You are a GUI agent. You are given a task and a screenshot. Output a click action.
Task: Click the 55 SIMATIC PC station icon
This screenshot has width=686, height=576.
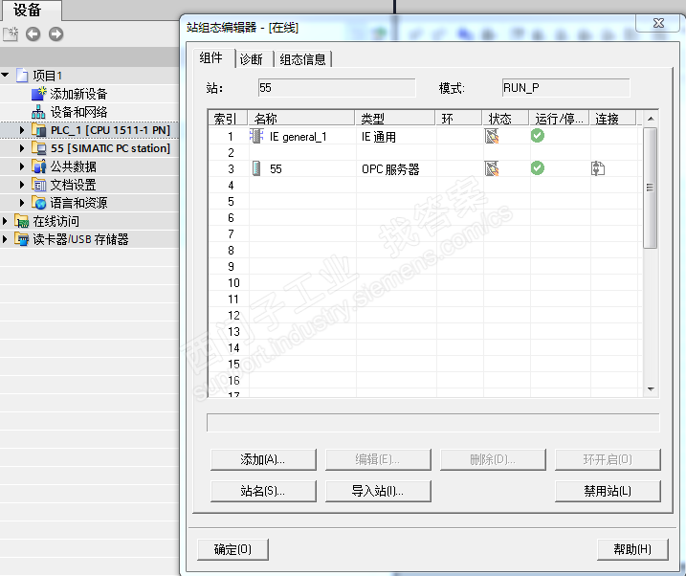click(39, 148)
